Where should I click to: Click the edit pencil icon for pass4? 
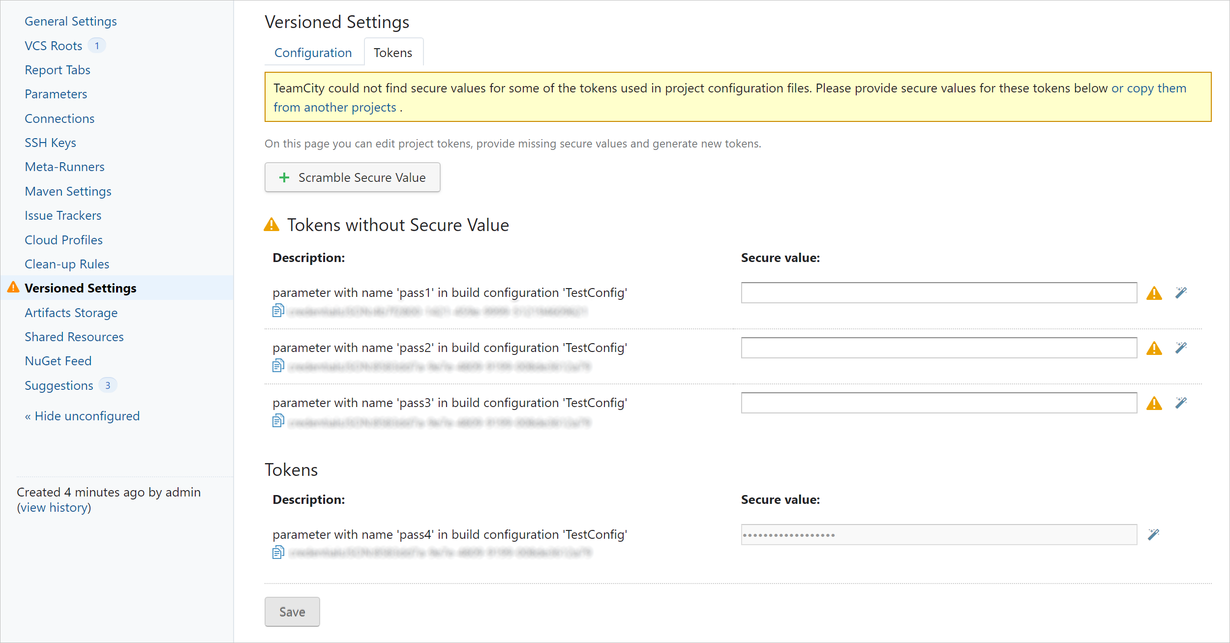[x=1154, y=534]
